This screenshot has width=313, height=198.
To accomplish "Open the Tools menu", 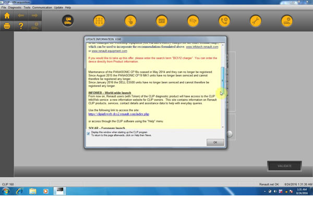I will 27,7.
